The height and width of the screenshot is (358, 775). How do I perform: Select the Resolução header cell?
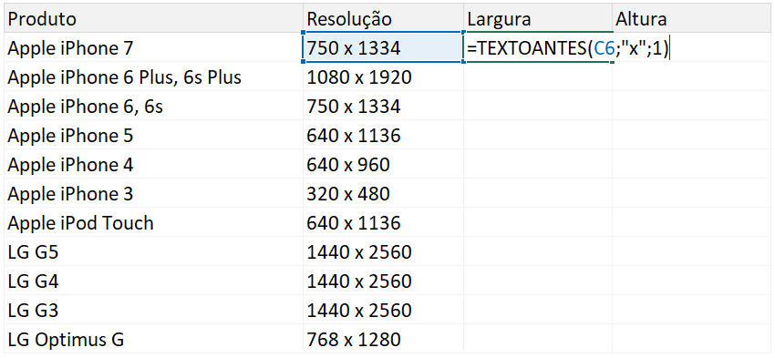[x=384, y=19]
